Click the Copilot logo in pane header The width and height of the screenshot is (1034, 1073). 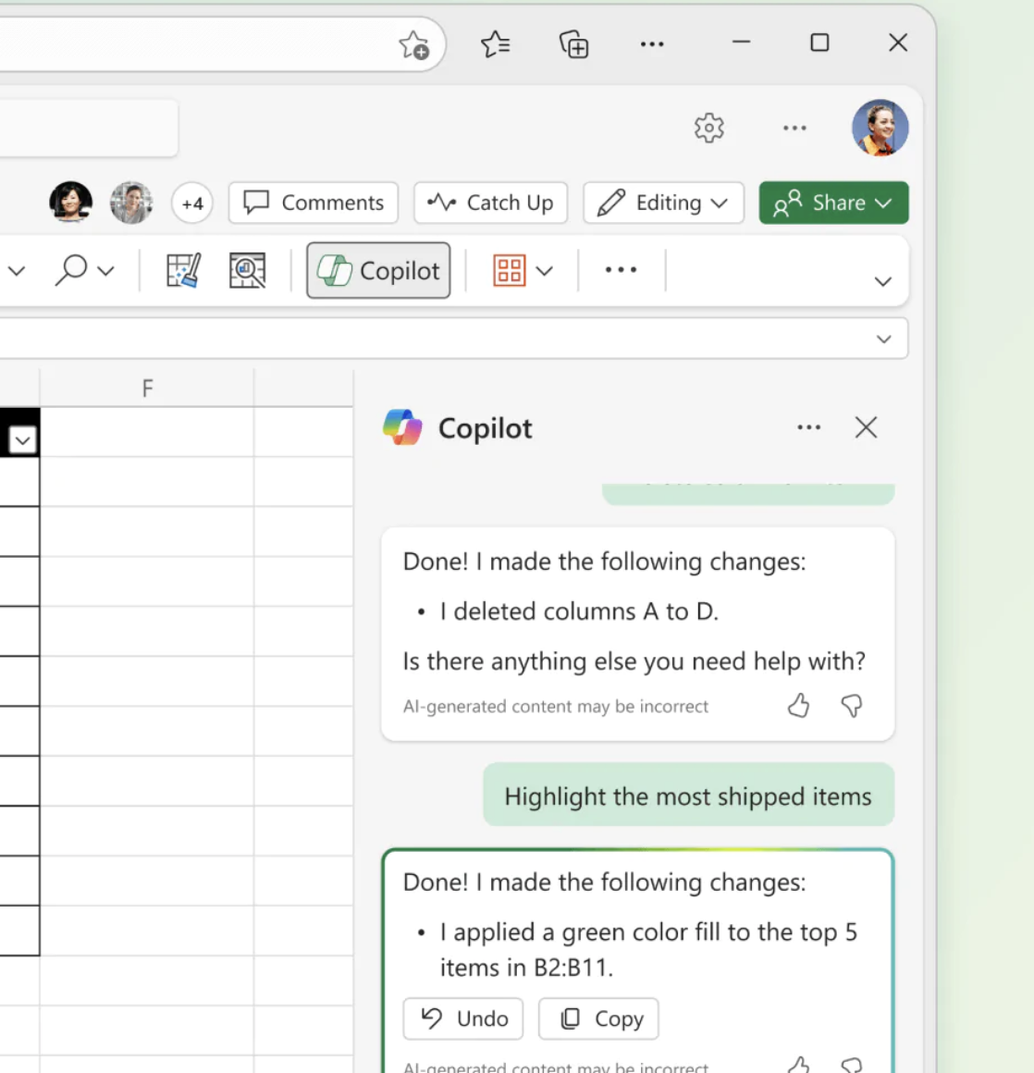402,427
